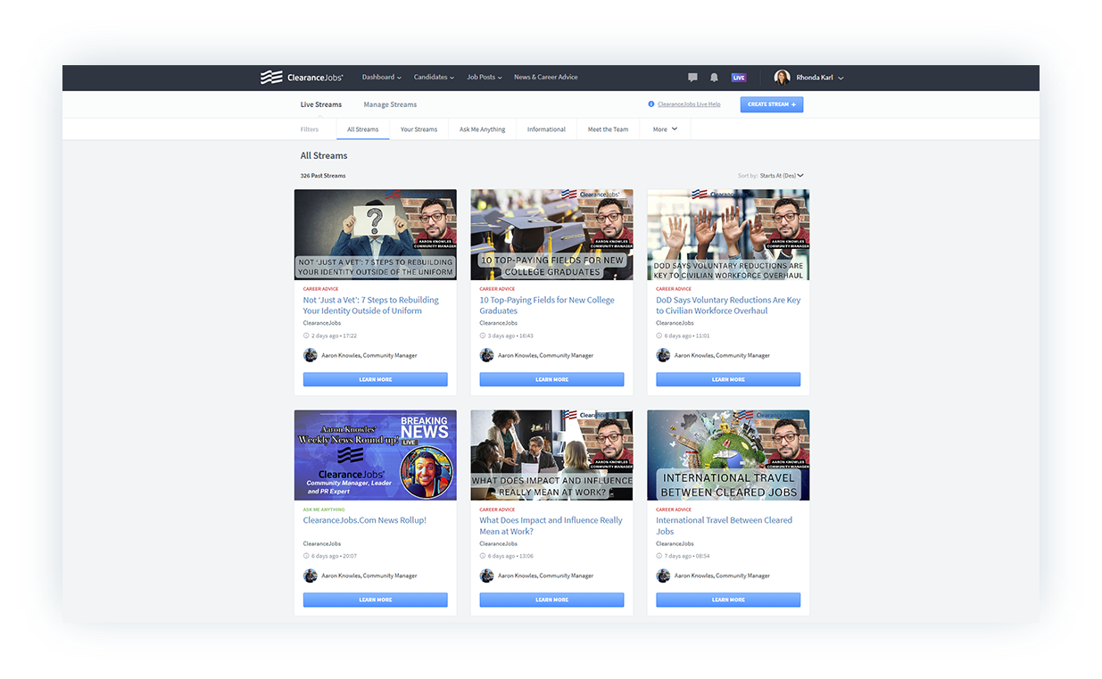This screenshot has height=679, width=1102.
Task: Click the info icon beside ClearanceJobs Live Help
Action: pyautogui.click(x=651, y=104)
